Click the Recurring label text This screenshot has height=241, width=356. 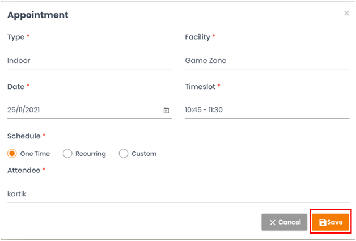coord(91,154)
